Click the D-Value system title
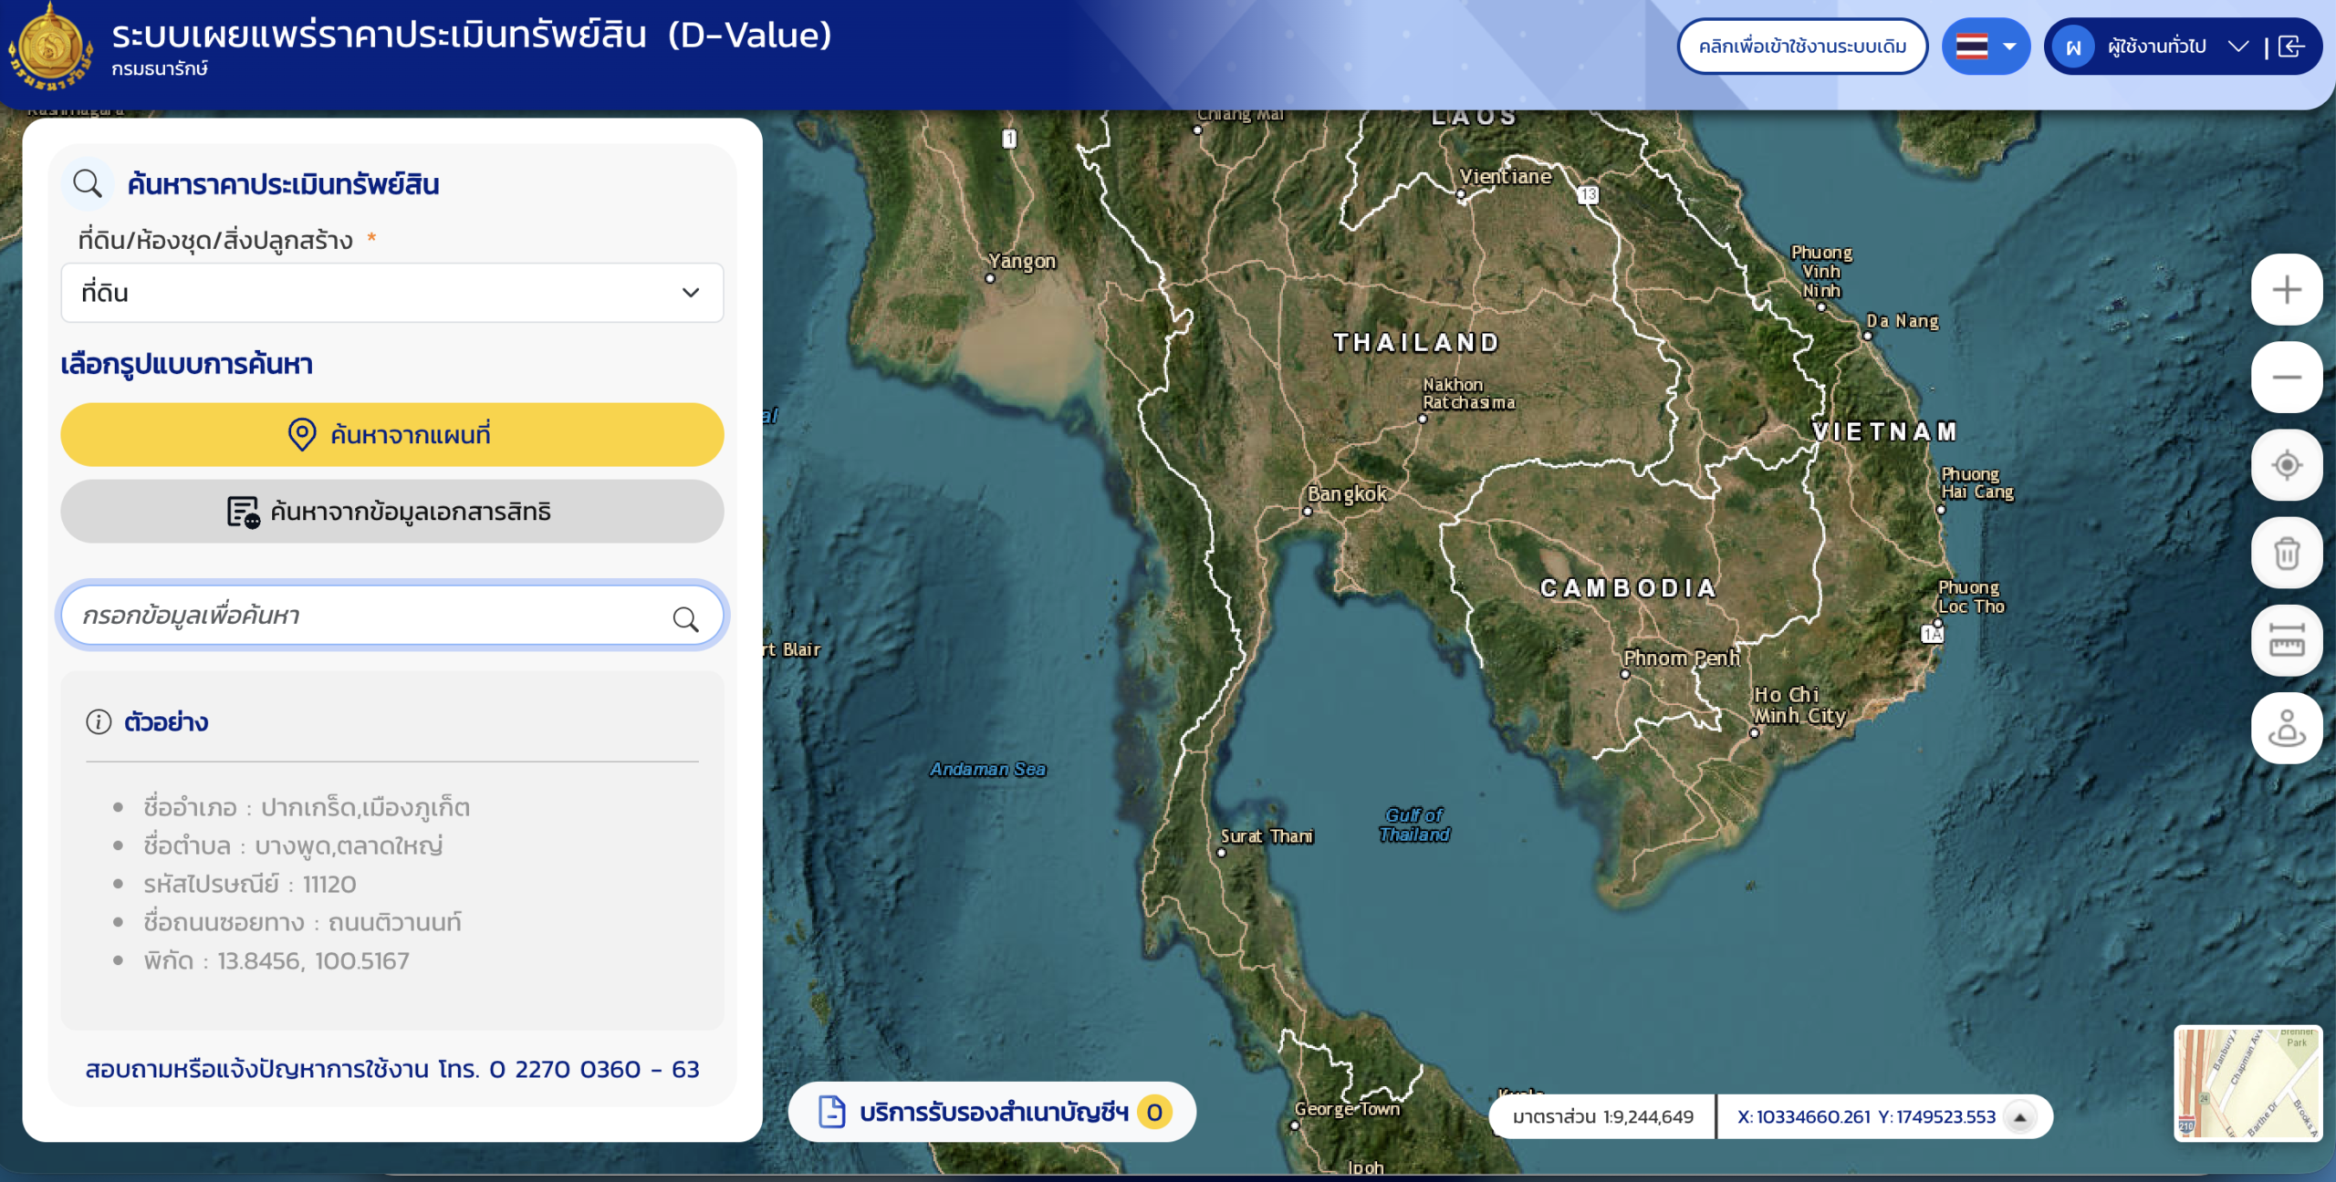 click(472, 36)
